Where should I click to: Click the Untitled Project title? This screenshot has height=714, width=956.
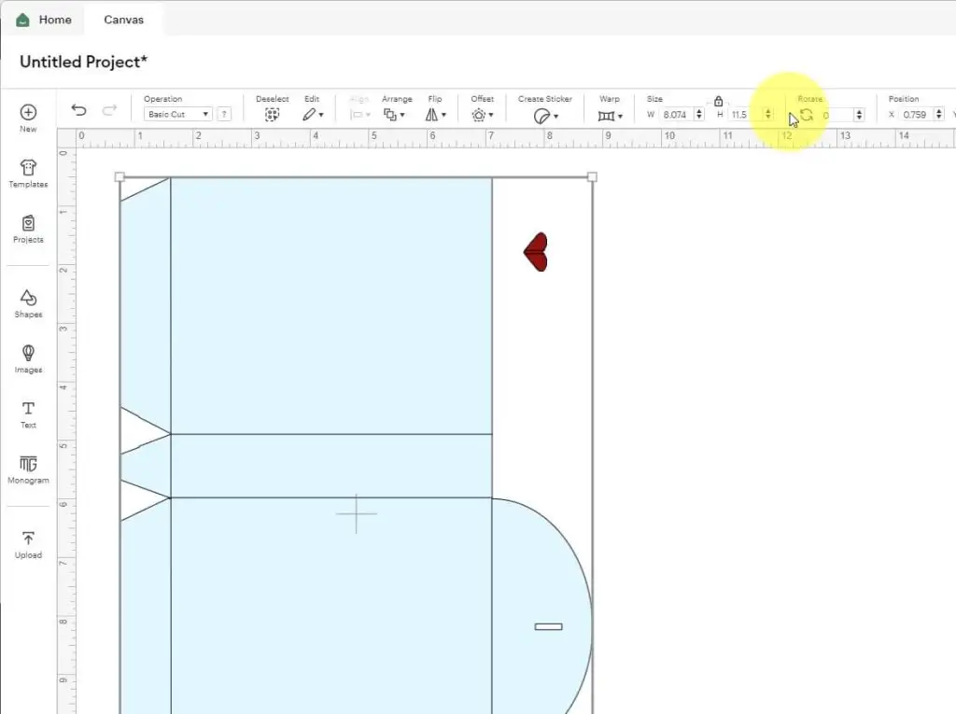tap(83, 62)
